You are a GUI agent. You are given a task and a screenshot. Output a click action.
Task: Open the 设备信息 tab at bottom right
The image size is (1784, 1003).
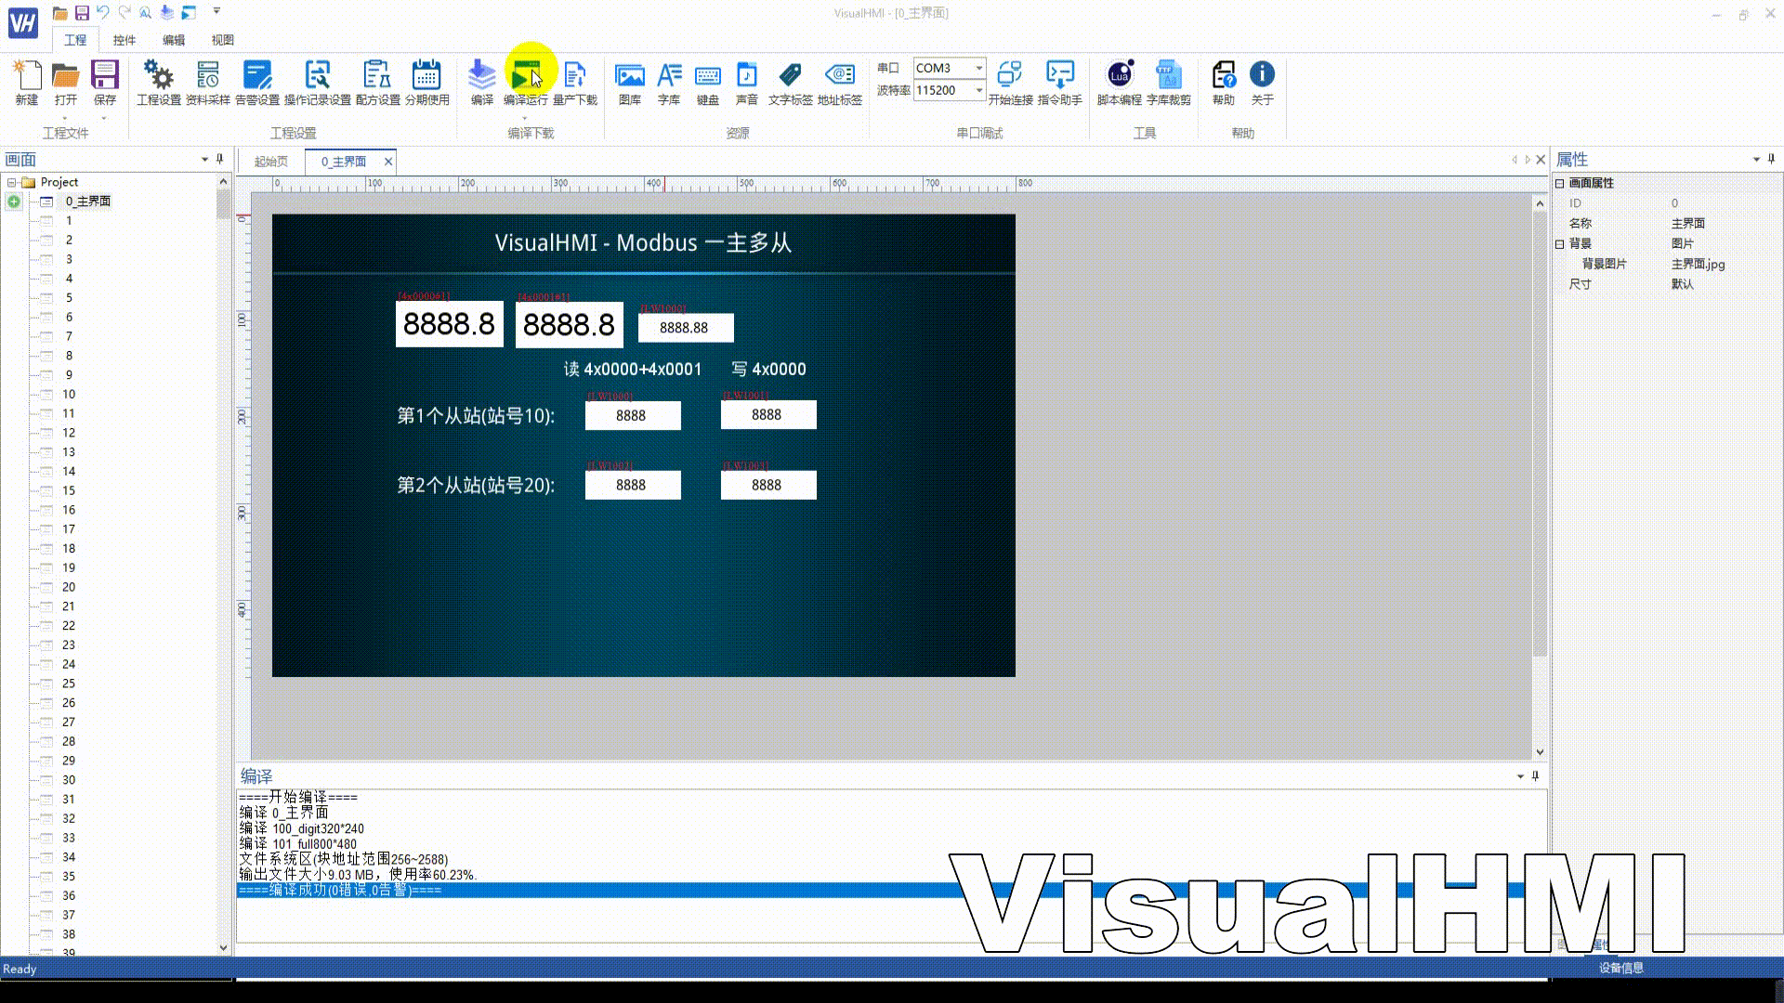point(1621,968)
